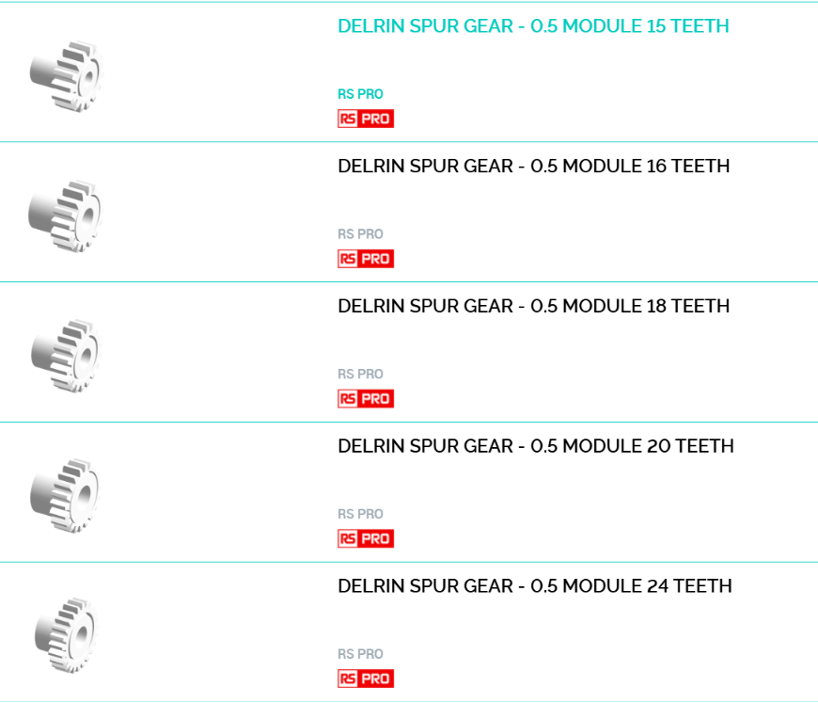Screen dimensions: 818x703
Task: Open the 16 teeth gear product image
Action: point(65,216)
